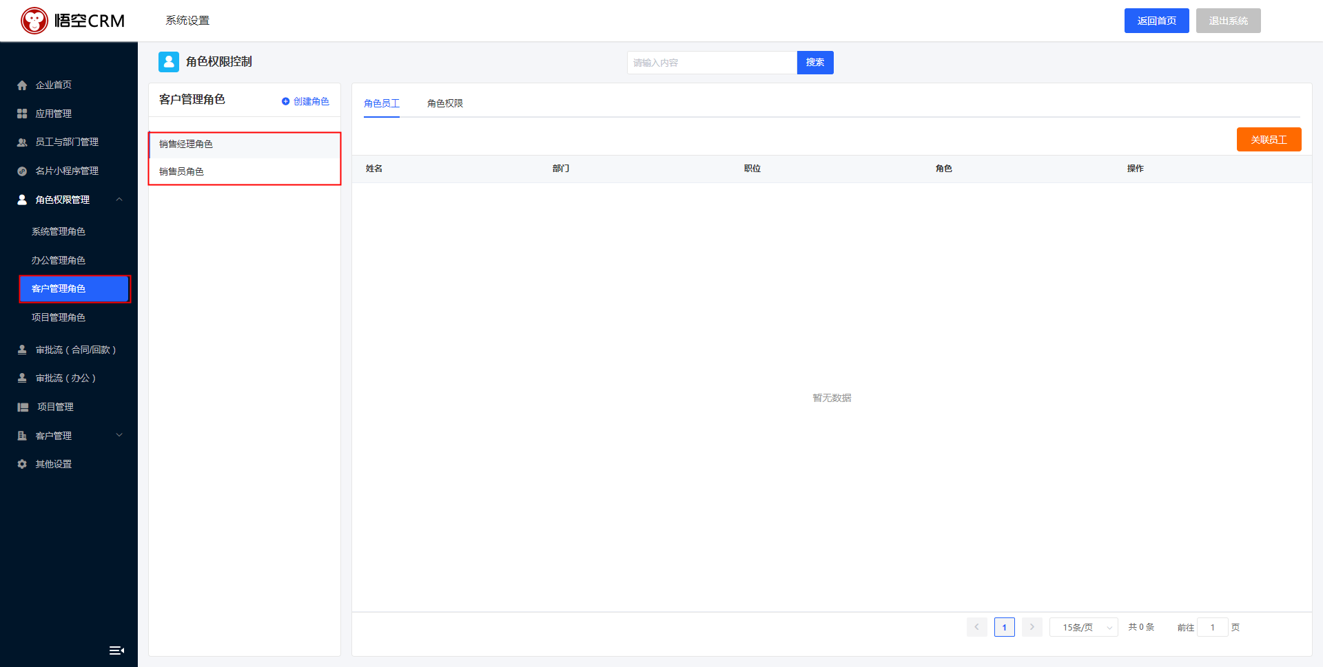
Task: Click the 审批流（办公）icon
Action: click(x=22, y=378)
